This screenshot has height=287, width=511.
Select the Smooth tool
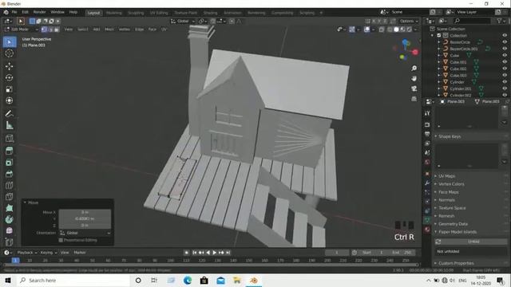[x=10, y=230]
